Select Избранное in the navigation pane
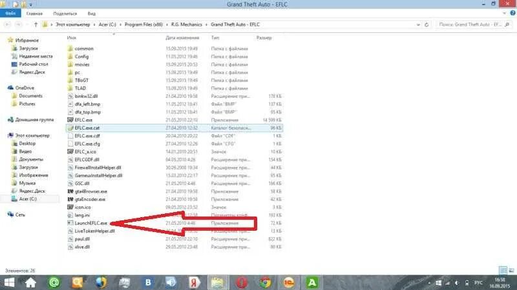This screenshot has width=517, height=290. point(27,40)
